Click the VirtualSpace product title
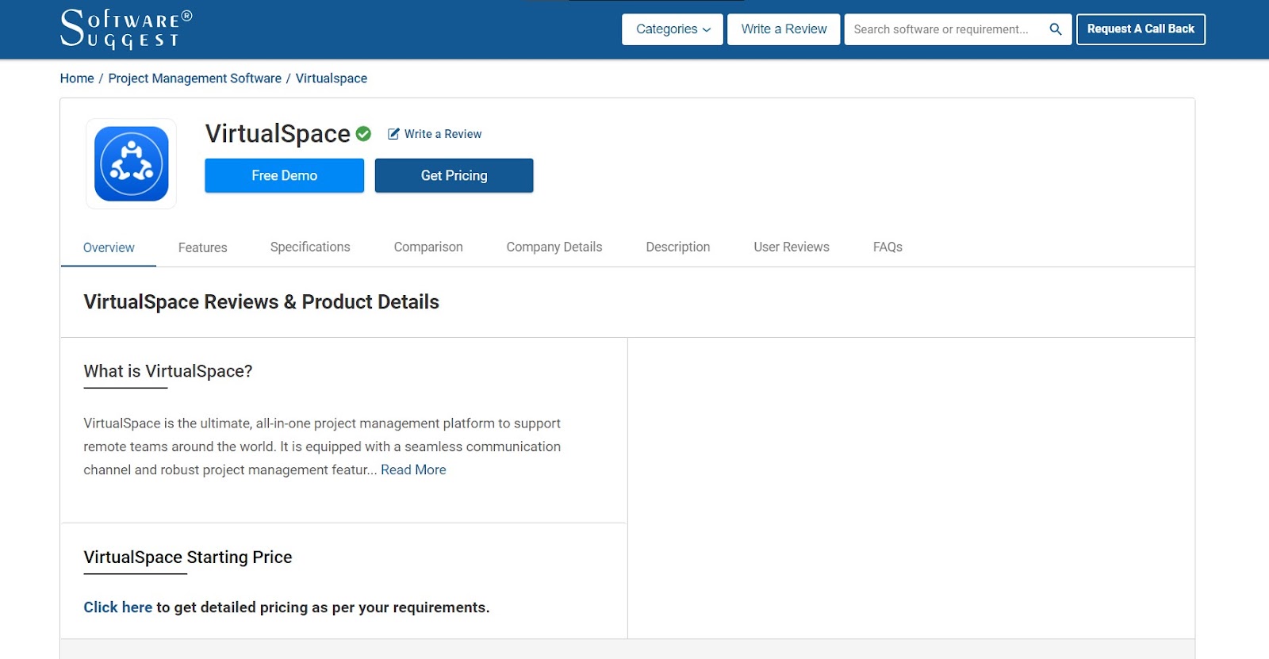The width and height of the screenshot is (1269, 659). pyautogui.click(x=278, y=134)
